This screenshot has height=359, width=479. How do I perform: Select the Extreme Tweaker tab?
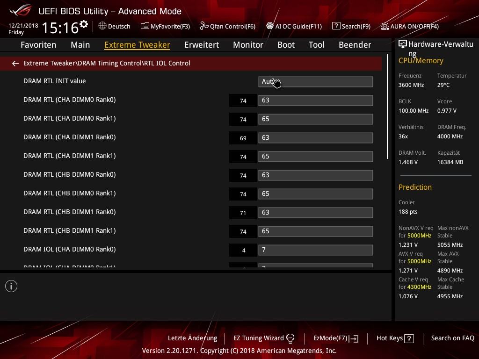pos(137,45)
